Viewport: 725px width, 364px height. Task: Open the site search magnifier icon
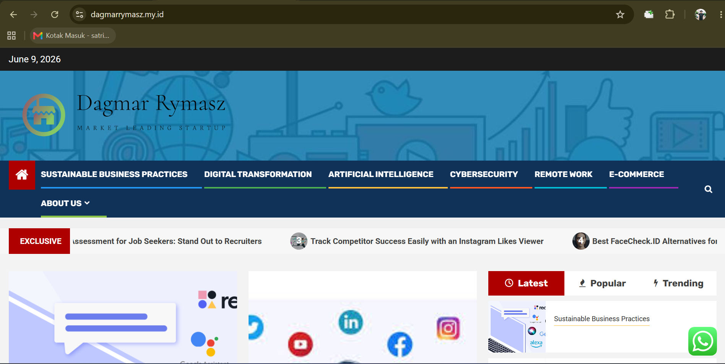(708, 189)
